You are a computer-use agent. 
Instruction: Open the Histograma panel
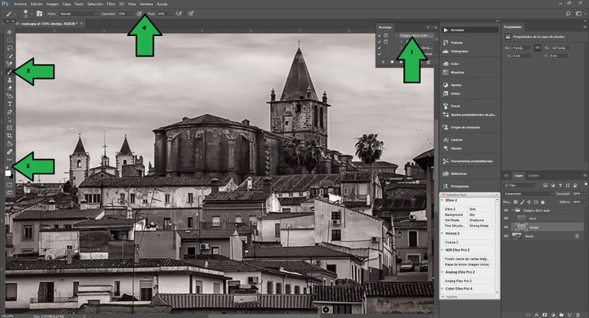459,51
